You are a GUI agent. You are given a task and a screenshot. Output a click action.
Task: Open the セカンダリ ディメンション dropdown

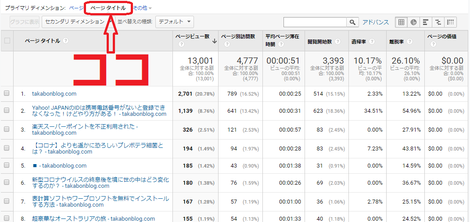[78, 21]
